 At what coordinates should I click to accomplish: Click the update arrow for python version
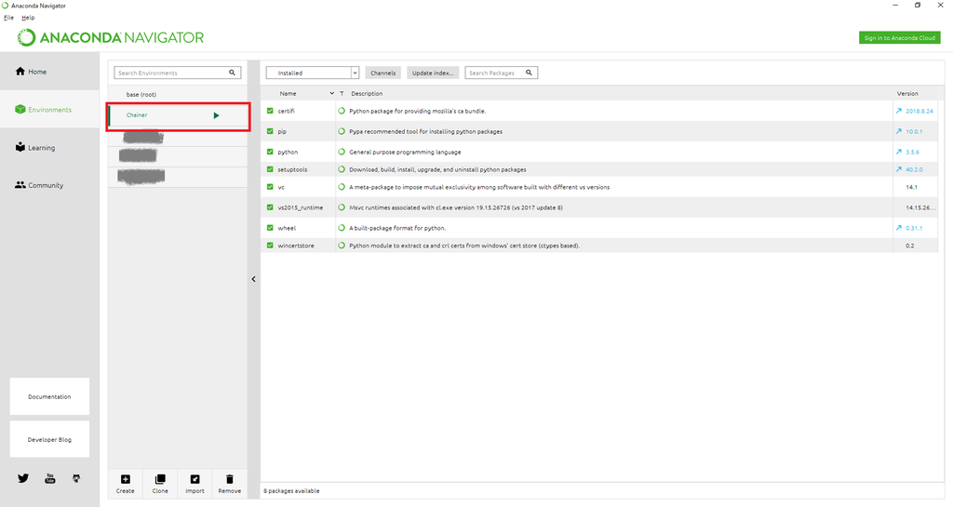click(898, 152)
